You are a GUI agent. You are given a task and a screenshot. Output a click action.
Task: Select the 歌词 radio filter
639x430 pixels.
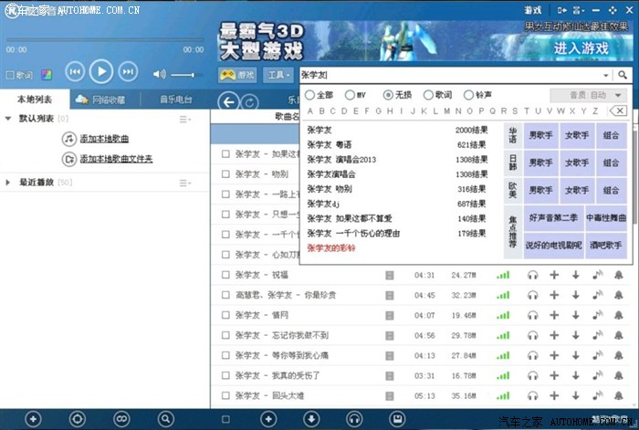(x=437, y=95)
